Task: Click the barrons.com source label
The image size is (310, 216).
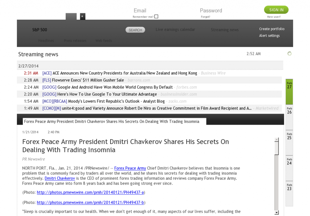Action: tap(139, 80)
